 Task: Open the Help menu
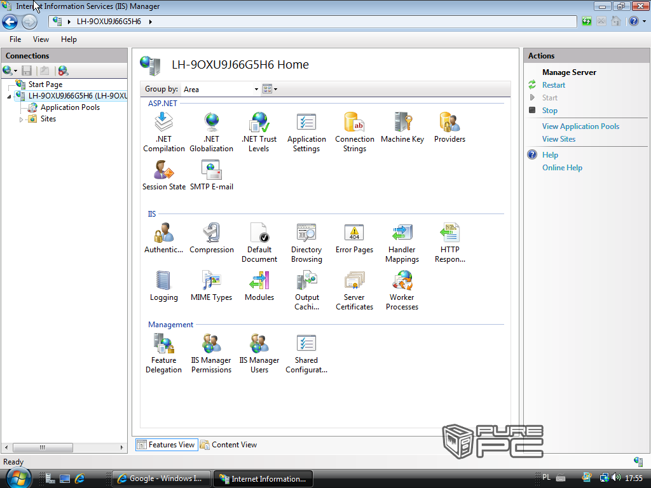pos(69,39)
